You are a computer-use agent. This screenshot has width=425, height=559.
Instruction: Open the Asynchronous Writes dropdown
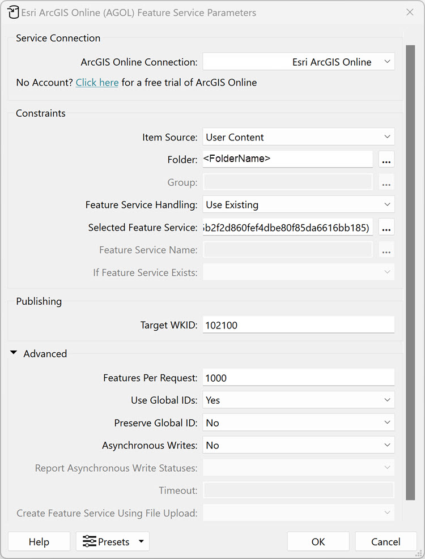(299, 445)
